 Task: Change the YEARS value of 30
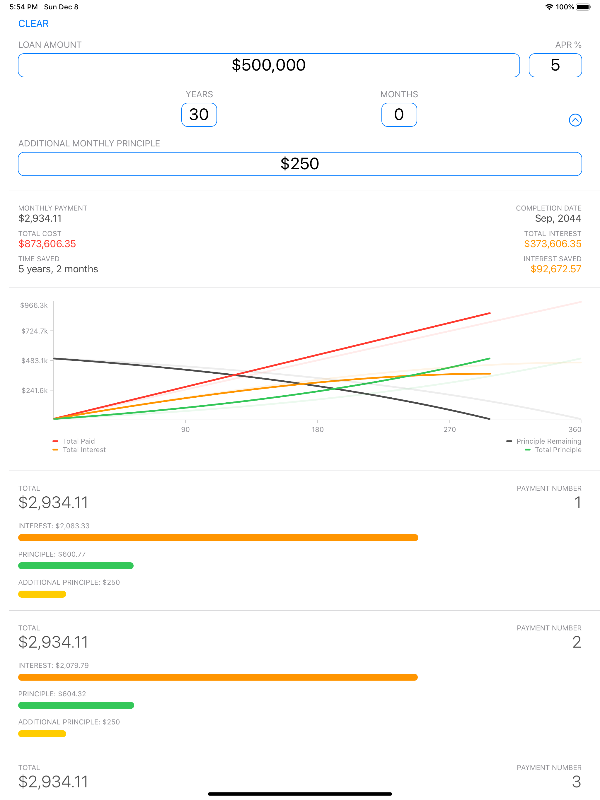[x=199, y=115]
